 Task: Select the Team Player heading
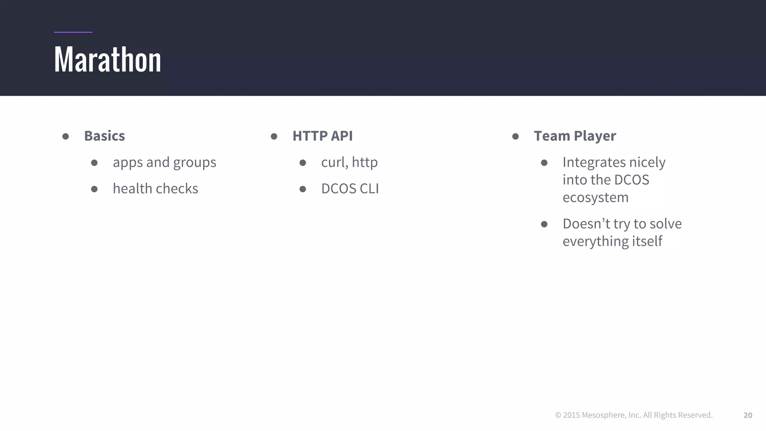point(575,136)
